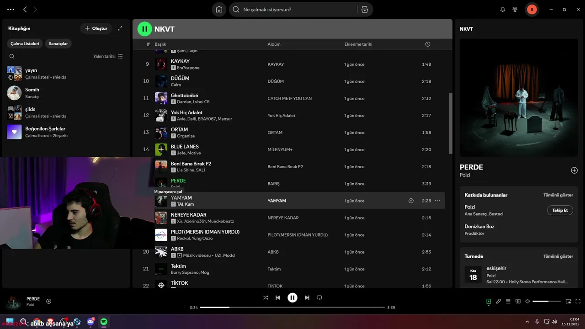Screen dimensions: 585x329
Task: Open the yayın playlist in library
Action: (x=66, y=73)
